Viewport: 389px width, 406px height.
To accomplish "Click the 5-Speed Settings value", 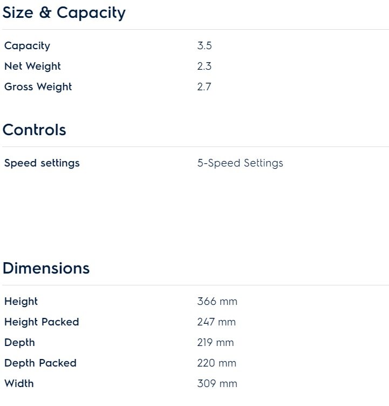I will click(240, 163).
